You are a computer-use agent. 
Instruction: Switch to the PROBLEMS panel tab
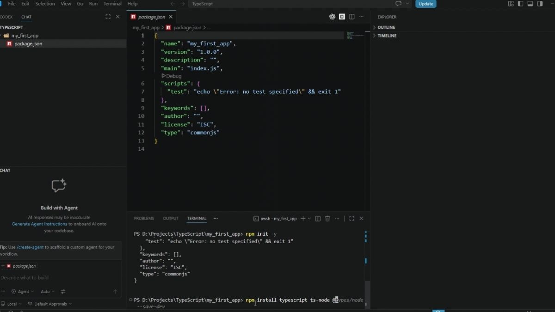pos(144,219)
